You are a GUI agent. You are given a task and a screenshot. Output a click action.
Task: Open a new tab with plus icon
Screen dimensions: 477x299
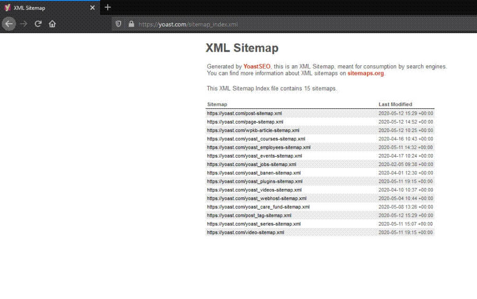click(x=108, y=7)
